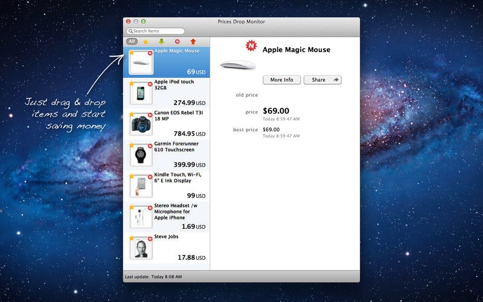Select Stereo Headset for iPhone item
Viewport: 483px width, 302px height.
click(167, 217)
